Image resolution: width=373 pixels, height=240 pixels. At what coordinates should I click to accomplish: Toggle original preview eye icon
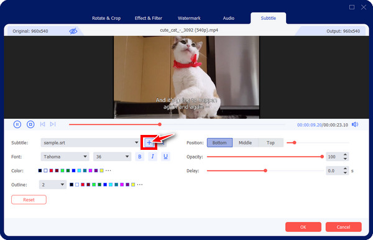point(73,31)
